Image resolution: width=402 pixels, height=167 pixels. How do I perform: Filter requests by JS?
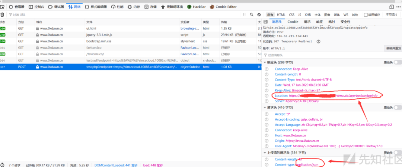[x=299, y=15]
